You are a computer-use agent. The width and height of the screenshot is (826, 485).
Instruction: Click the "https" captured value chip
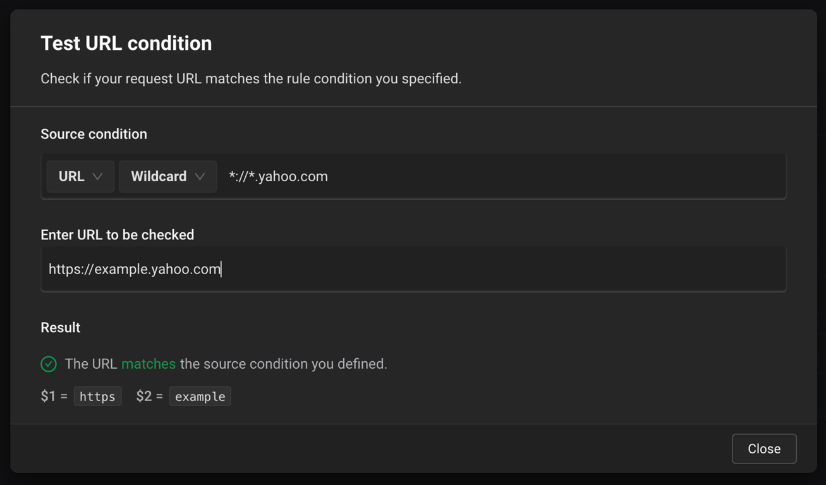[x=97, y=397]
